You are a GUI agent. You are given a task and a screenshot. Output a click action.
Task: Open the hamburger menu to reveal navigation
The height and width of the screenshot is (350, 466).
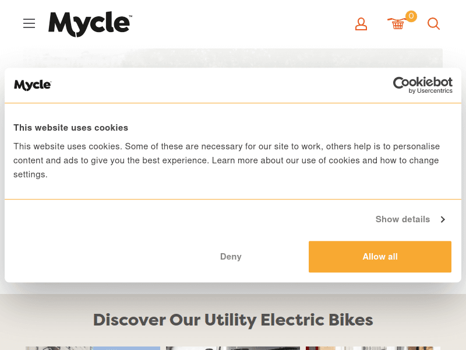[x=29, y=23]
